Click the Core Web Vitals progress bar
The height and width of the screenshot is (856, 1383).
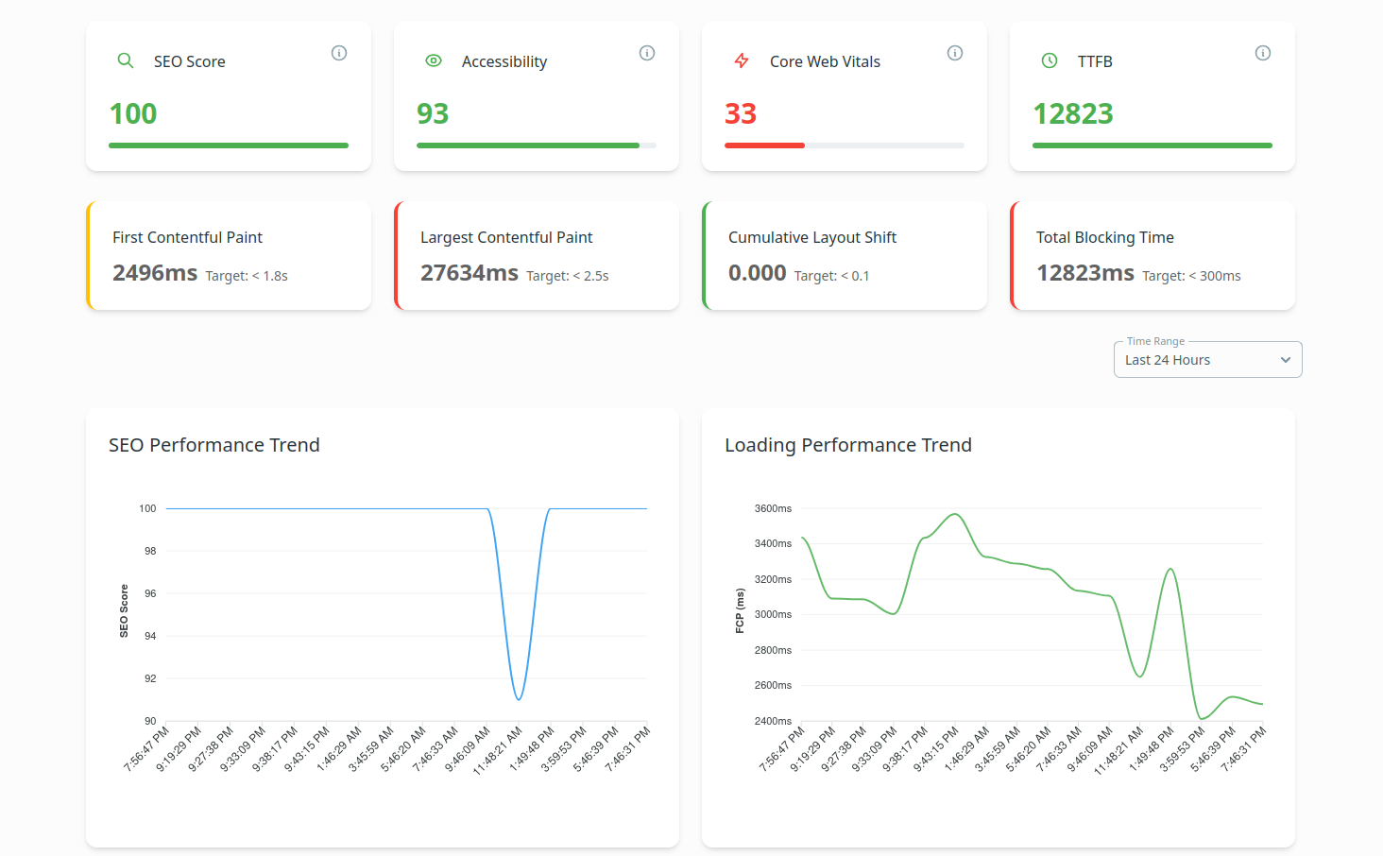844,145
